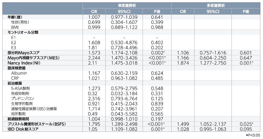Select the 部分的Mayoスコア row label

[x=24, y=53]
